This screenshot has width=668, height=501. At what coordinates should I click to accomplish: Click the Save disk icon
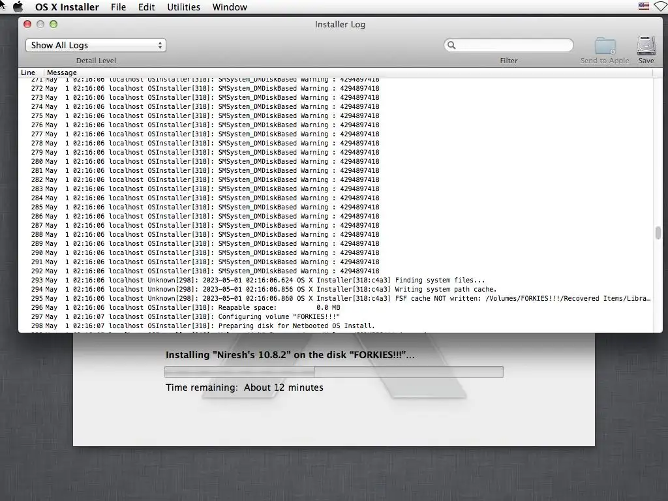(646, 46)
